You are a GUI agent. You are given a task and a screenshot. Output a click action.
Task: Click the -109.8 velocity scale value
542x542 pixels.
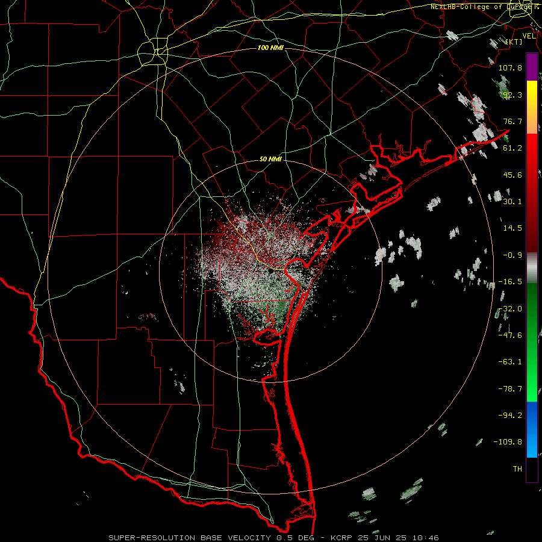tap(508, 442)
